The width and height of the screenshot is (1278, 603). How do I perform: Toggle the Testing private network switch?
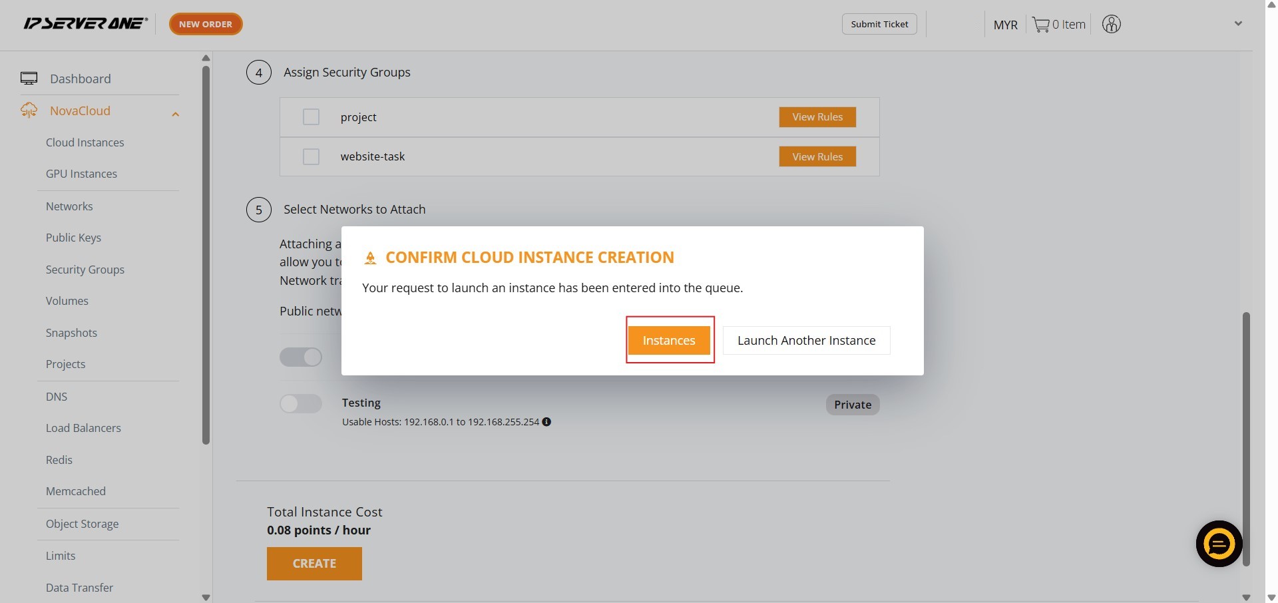pyautogui.click(x=301, y=404)
